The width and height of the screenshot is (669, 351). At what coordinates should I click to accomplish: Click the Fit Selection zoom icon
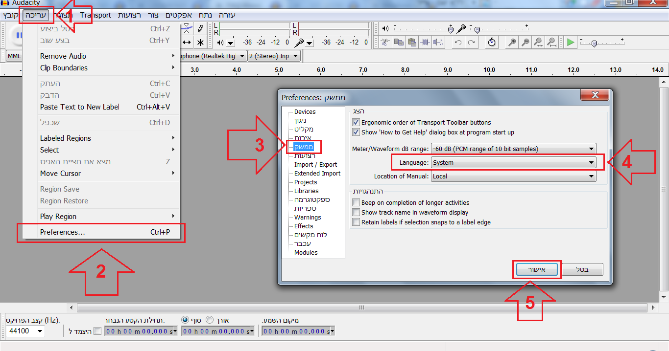tap(538, 43)
